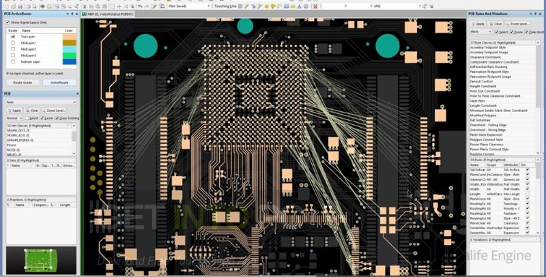Click the place fill blue rectangle icon
The image size is (546, 277).
pos(286,6)
